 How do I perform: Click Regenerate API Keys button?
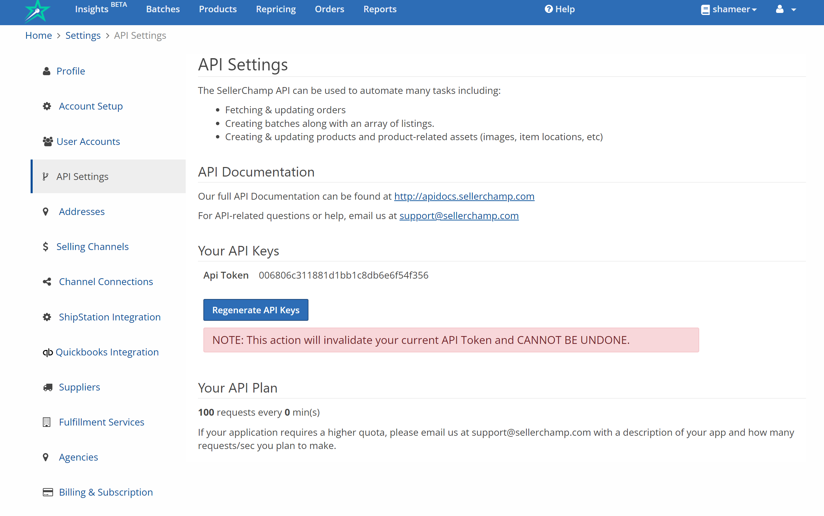pos(255,310)
